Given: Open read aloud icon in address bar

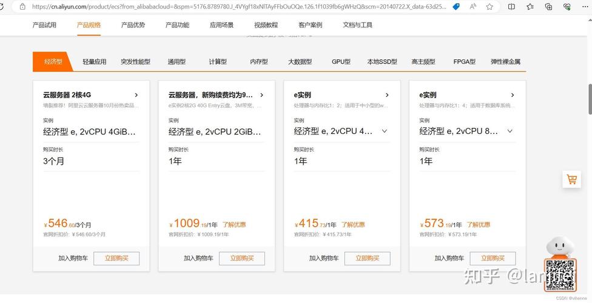Looking at the screenshot, I should [473, 7].
